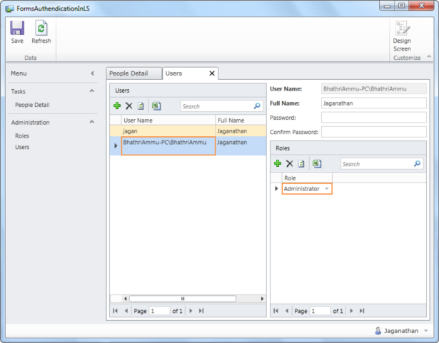This screenshot has width=439, height=343.
Task: Sort by User Name column header
Action: pyautogui.click(x=168, y=121)
